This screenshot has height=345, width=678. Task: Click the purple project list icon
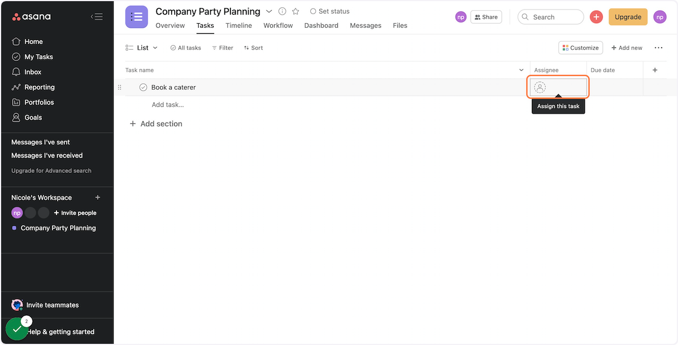click(137, 17)
